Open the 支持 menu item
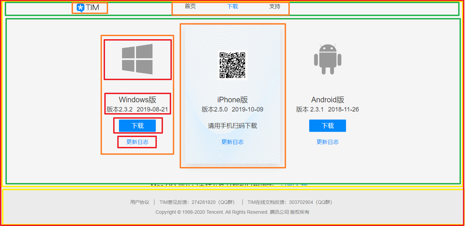 point(274,6)
